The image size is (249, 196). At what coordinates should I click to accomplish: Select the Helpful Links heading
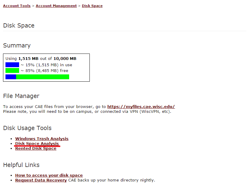(21, 165)
